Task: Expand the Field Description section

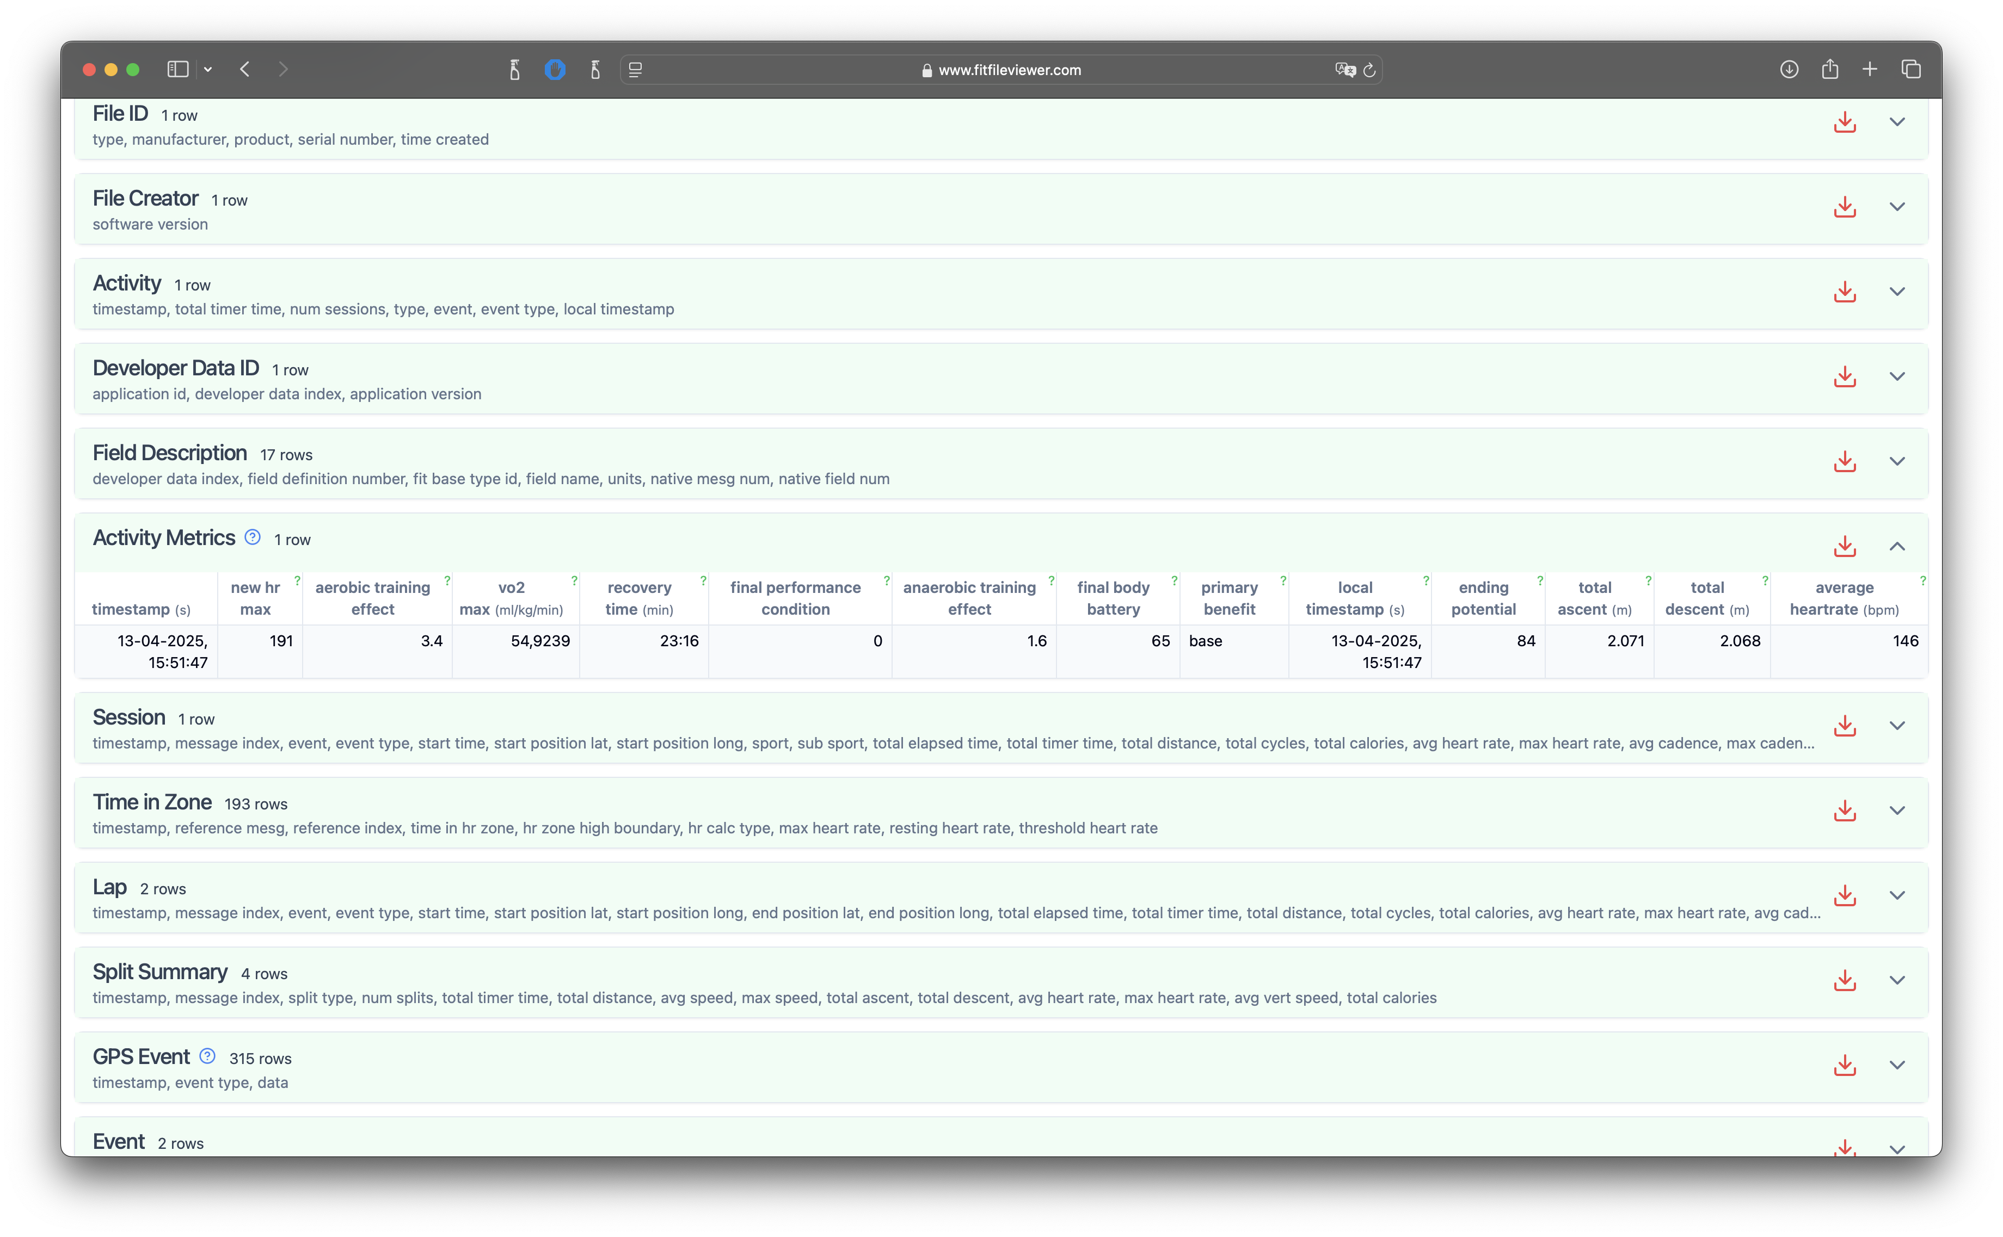Action: point(1896,461)
